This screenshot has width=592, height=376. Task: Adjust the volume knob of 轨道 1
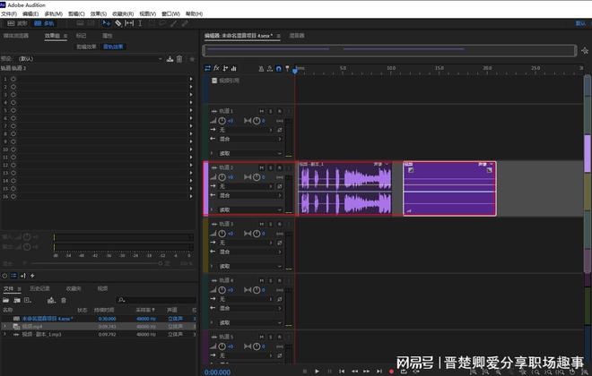pos(222,120)
